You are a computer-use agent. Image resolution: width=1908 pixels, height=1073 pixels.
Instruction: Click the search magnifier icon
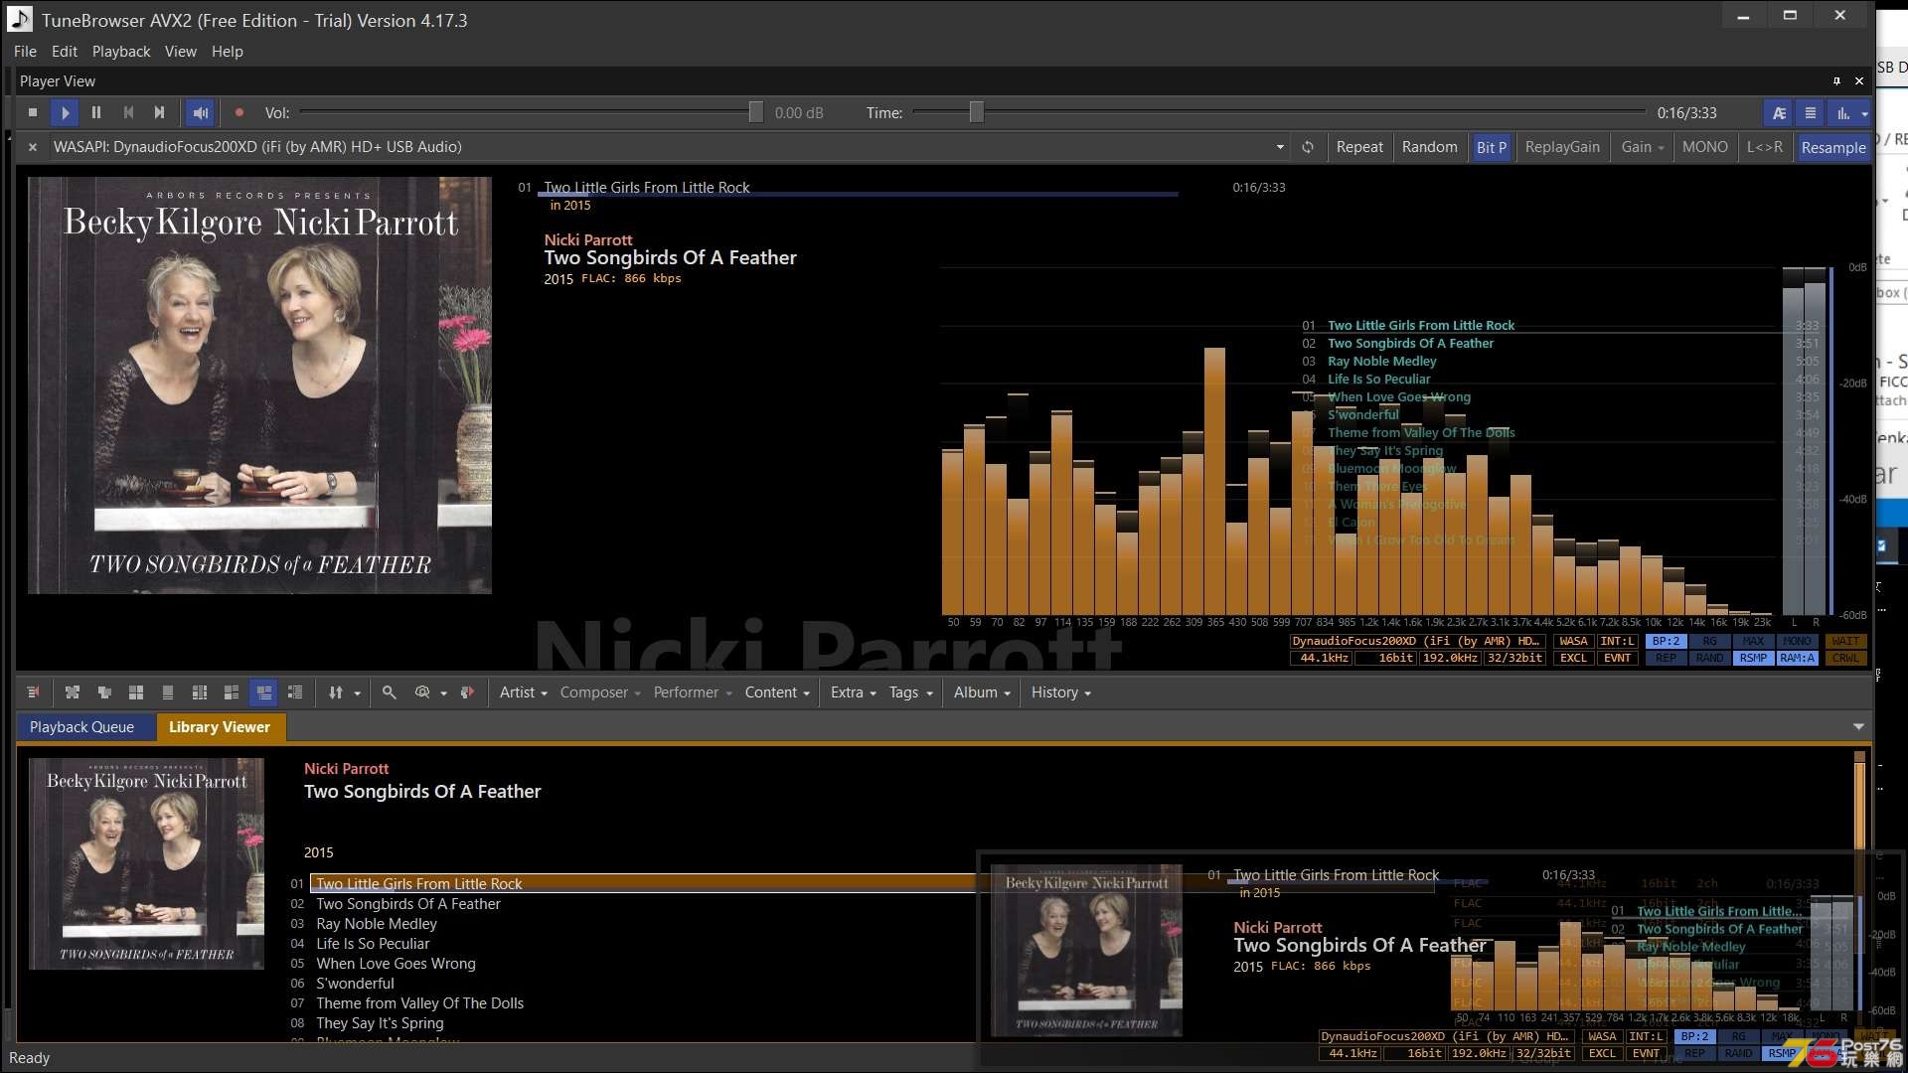point(390,692)
